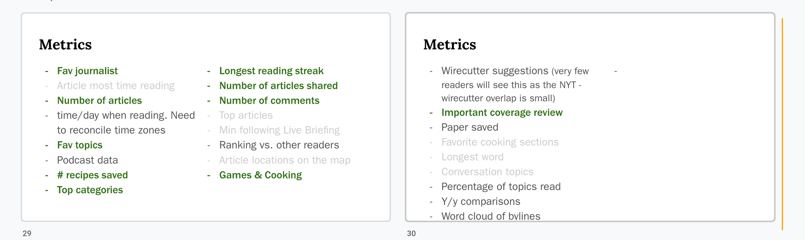Click 'Important coverage review' on slide 30
The height and width of the screenshot is (240, 805).
tap(502, 113)
